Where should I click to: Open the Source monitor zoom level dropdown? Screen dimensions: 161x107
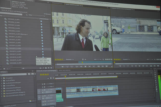click(x=70, y=59)
